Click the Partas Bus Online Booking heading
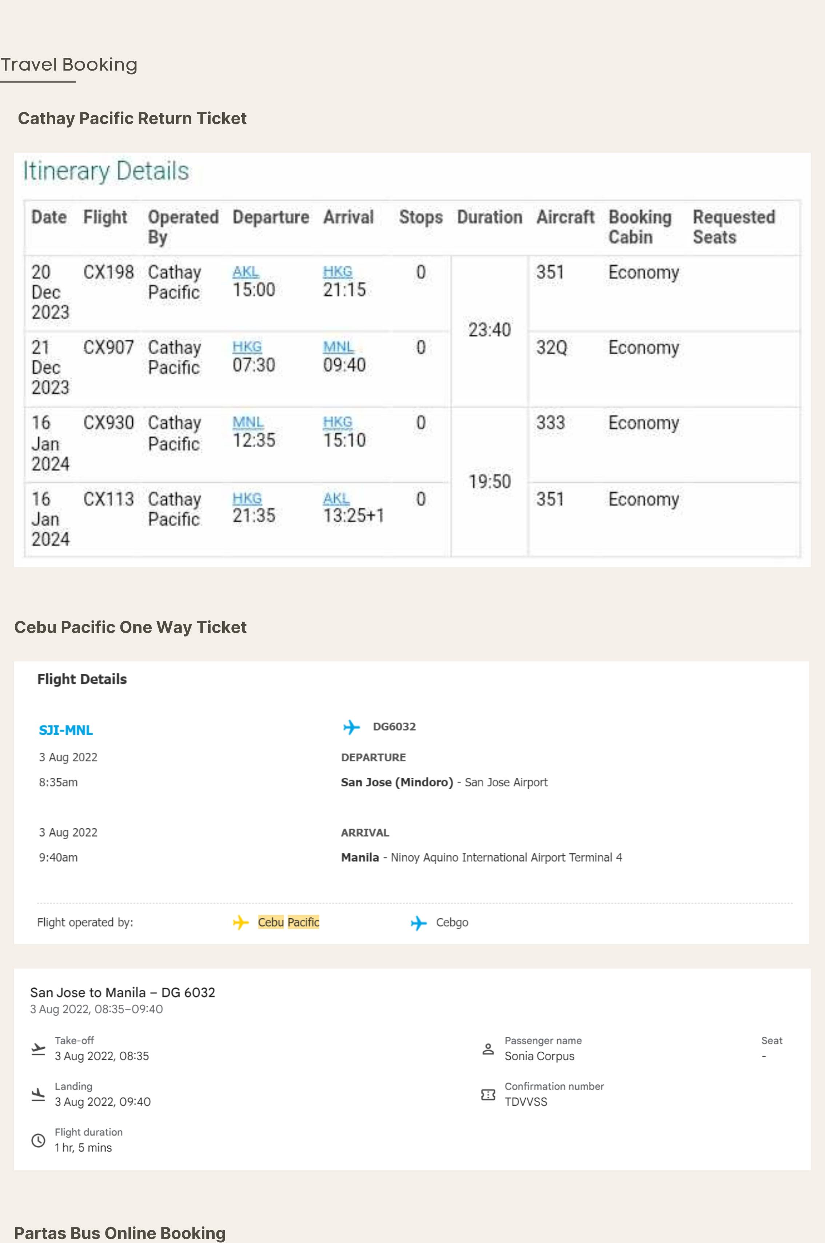This screenshot has width=825, height=1243. [120, 1233]
